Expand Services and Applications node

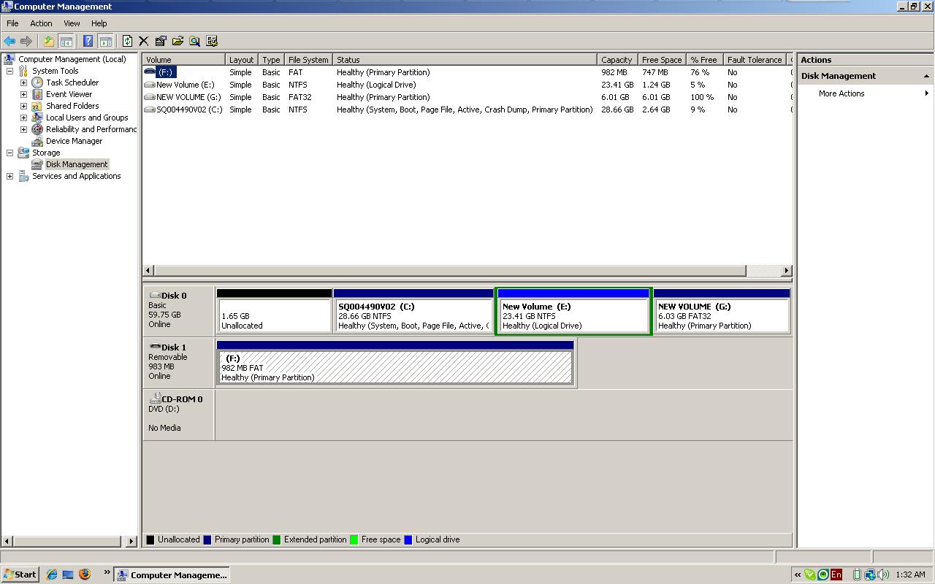pyautogui.click(x=10, y=176)
